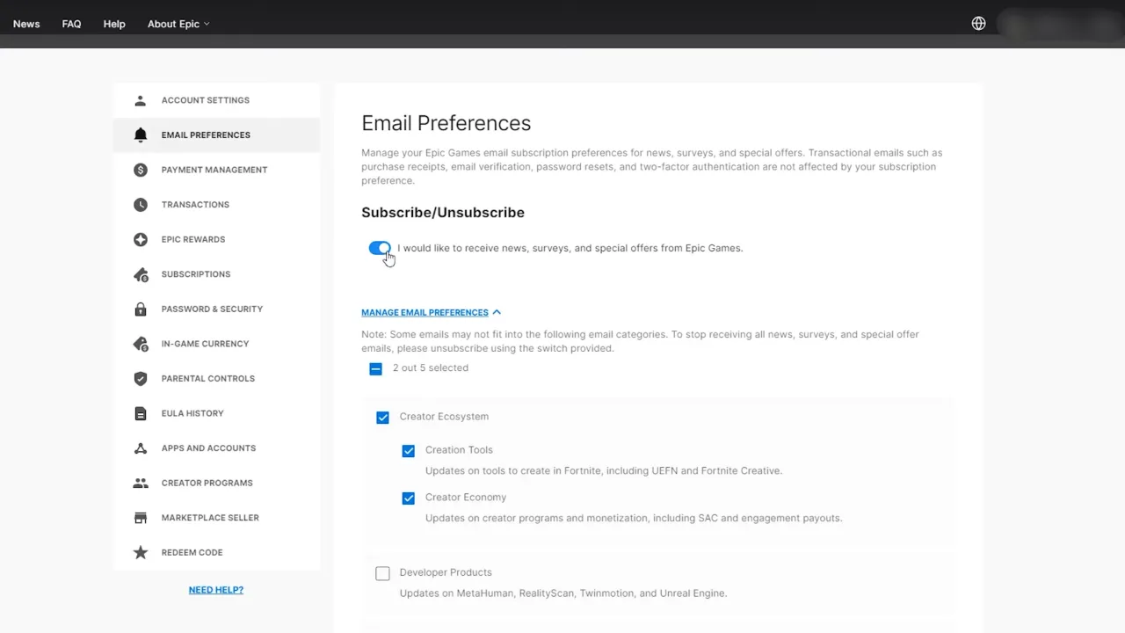Click the Subscriptions icon in sidebar
The width and height of the screenshot is (1125, 633).
141,274
